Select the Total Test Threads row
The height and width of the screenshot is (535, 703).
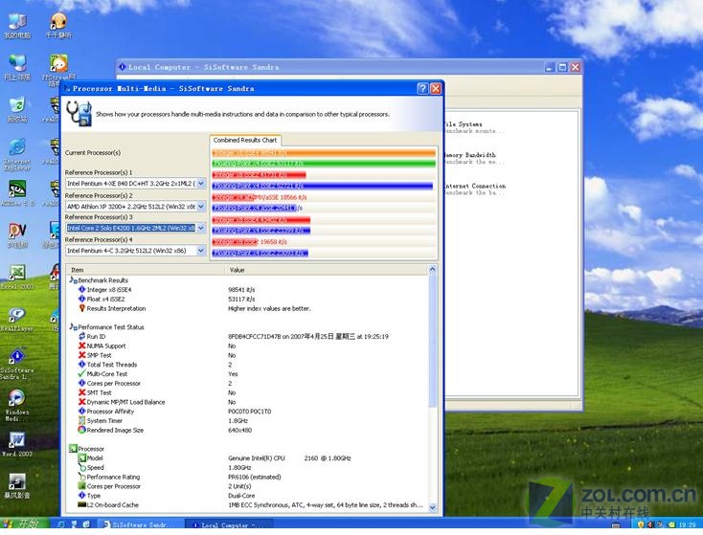tap(246, 365)
